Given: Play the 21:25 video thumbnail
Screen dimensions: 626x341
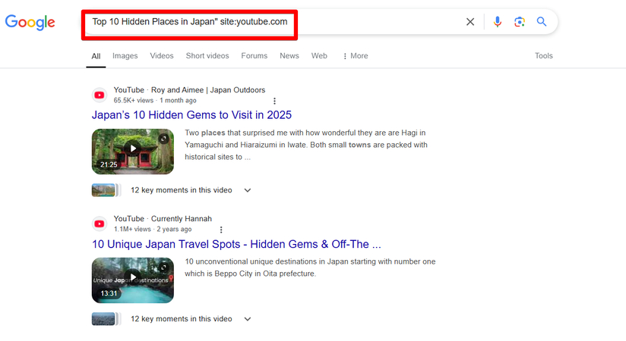Looking at the screenshot, I should click(133, 152).
